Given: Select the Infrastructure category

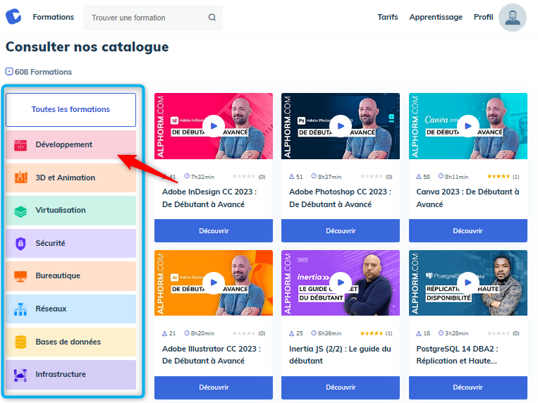Looking at the screenshot, I should coord(71,375).
